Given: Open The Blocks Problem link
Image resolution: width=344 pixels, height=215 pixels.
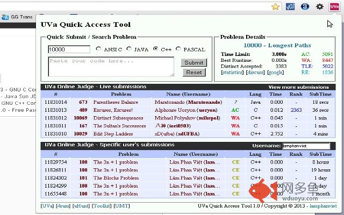Looking at the screenshot, I should (116, 178).
